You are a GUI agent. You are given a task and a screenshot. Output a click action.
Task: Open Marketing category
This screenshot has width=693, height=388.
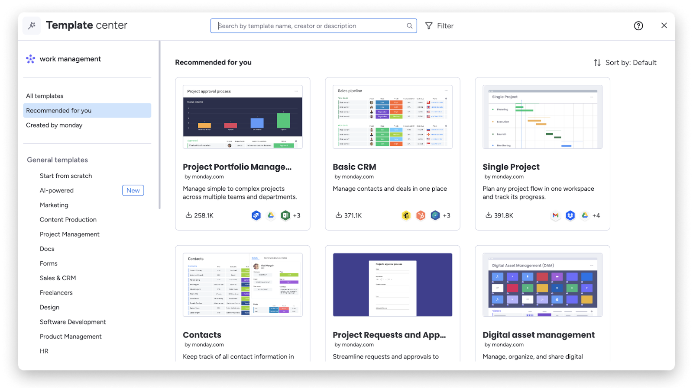pyautogui.click(x=54, y=205)
